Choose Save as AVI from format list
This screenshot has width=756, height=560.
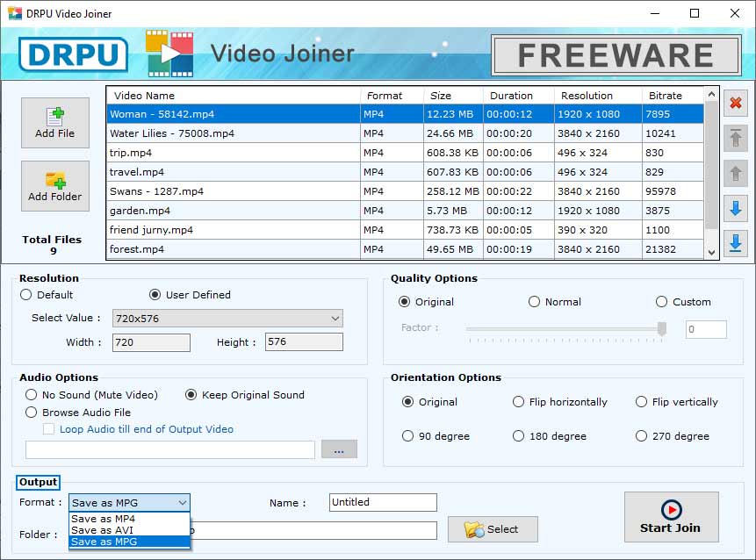(129, 530)
